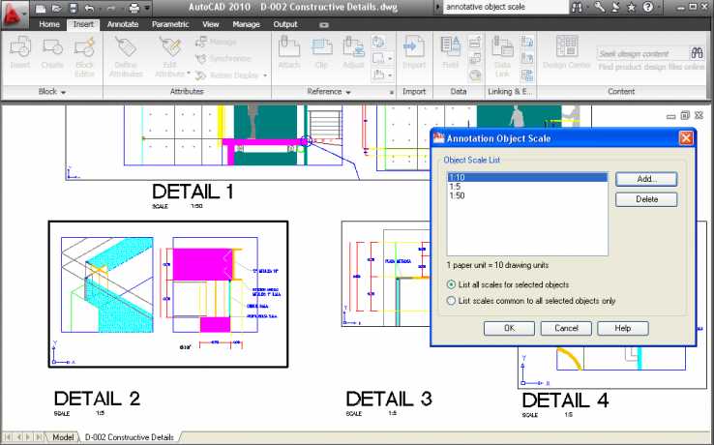Click the Cancel button in the dialog

[x=566, y=328]
